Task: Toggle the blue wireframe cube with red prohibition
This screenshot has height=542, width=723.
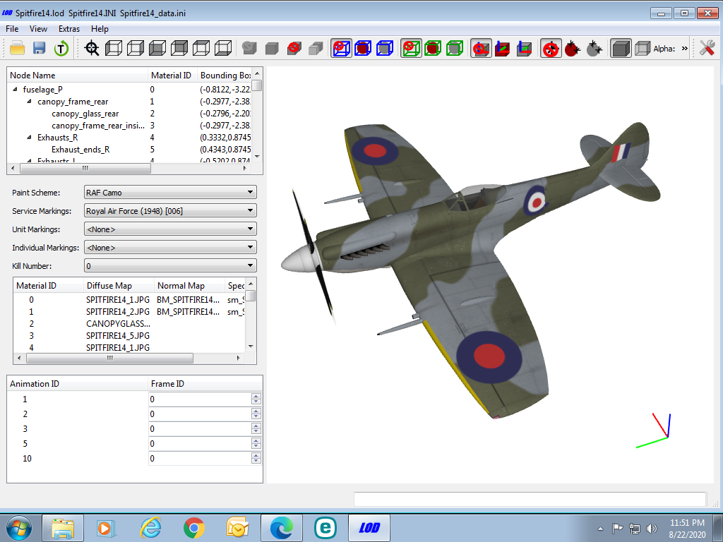Action: tap(342, 48)
